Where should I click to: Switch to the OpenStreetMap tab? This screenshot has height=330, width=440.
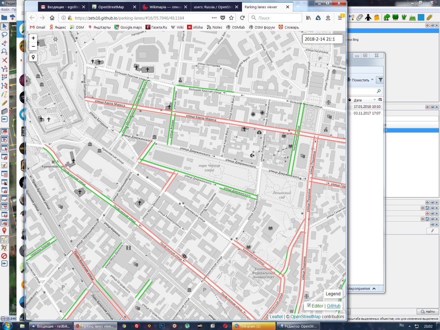tap(111, 7)
